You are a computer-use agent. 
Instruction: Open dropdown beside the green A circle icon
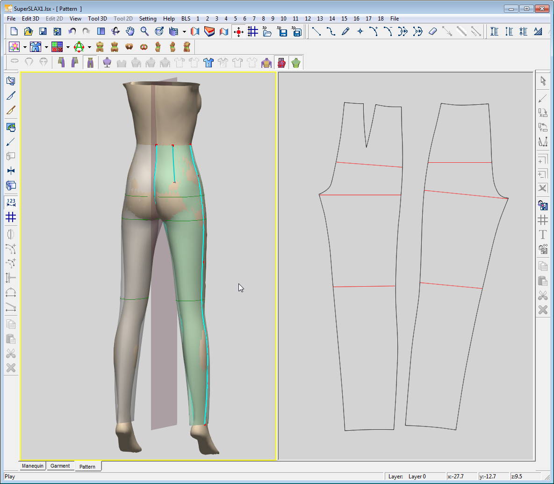click(89, 47)
